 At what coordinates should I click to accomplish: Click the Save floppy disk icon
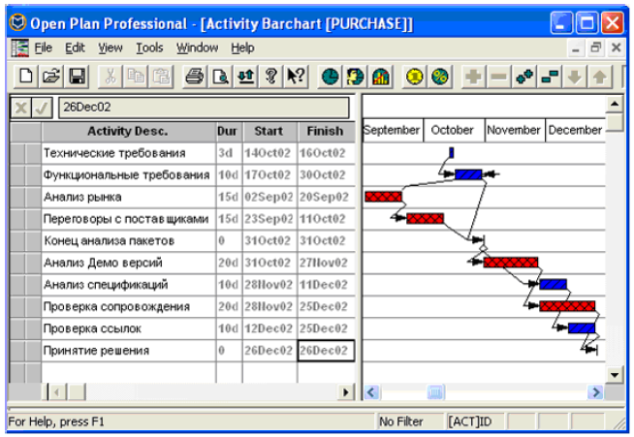[77, 77]
